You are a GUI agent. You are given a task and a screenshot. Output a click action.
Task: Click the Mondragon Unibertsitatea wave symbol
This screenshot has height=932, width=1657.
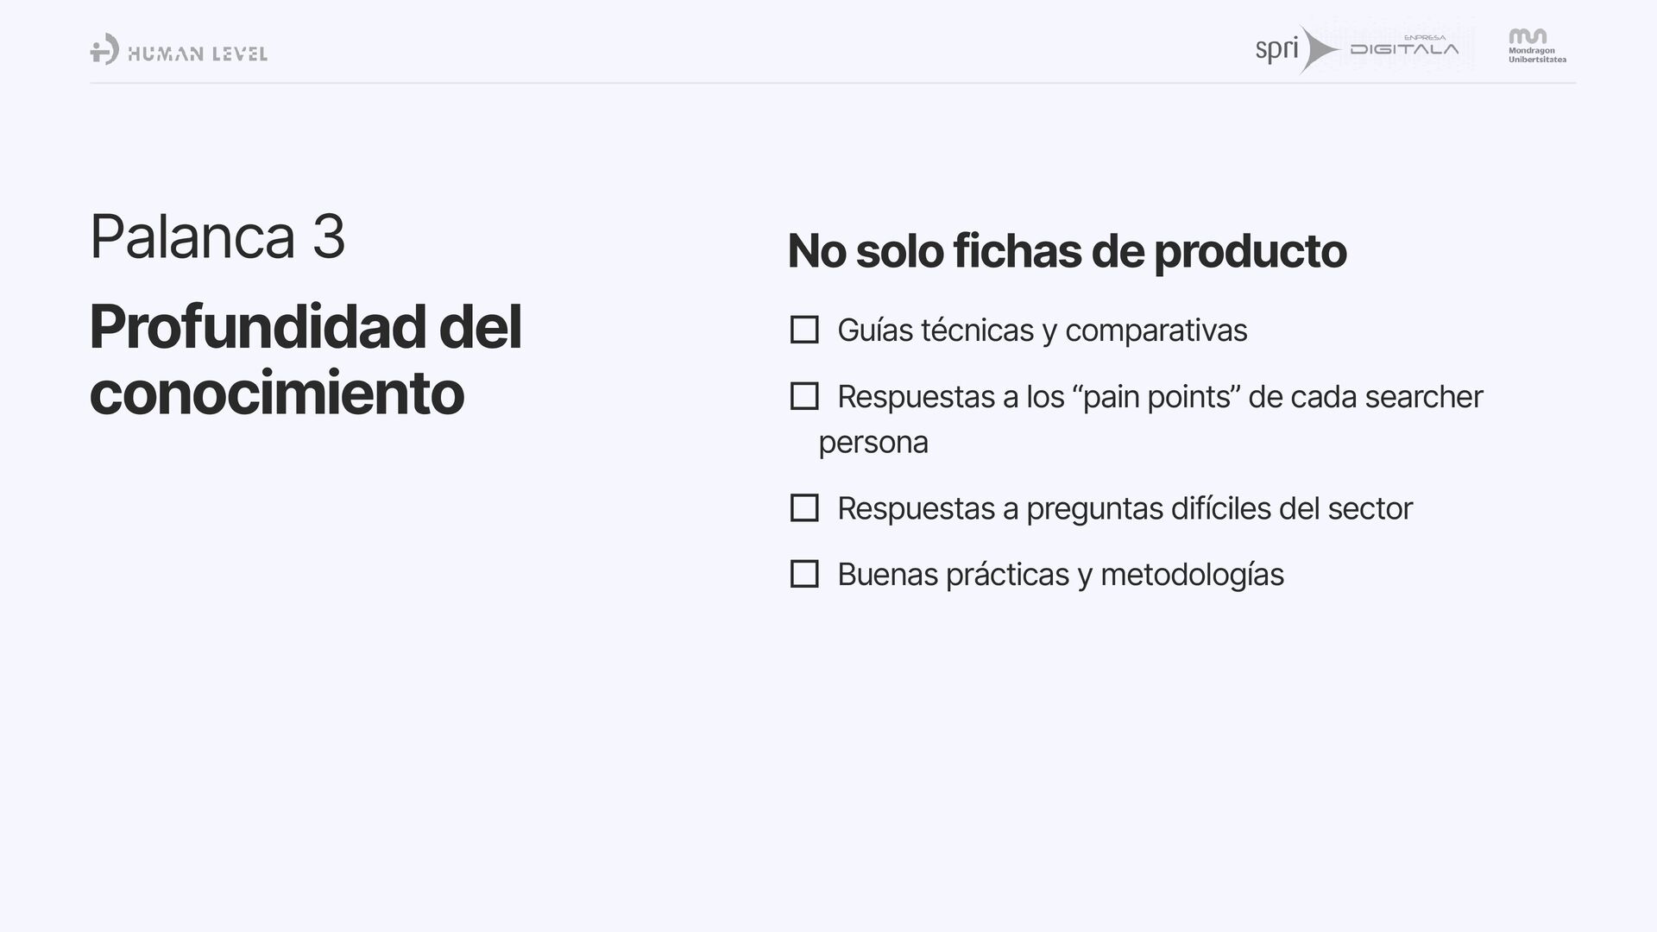tap(1528, 36)
